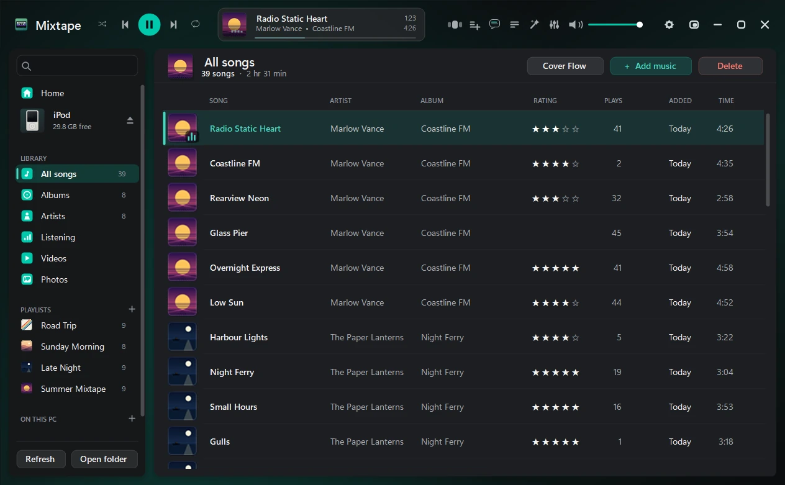This screenshot has height=485, width=785.
Task: Pause the playing song
Action: point(149,24)
